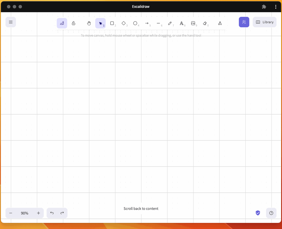Select the Arrow tool
This screenshot has height=229, width=282.
pyautogui.click(x=147, y=23)
